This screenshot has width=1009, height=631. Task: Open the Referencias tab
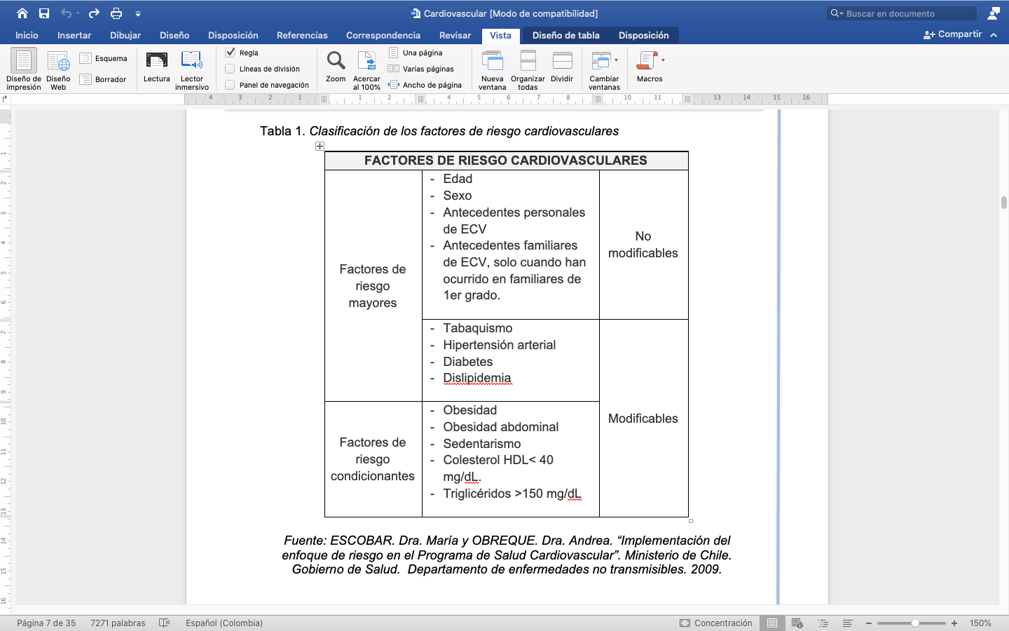[x=302, y=35]
